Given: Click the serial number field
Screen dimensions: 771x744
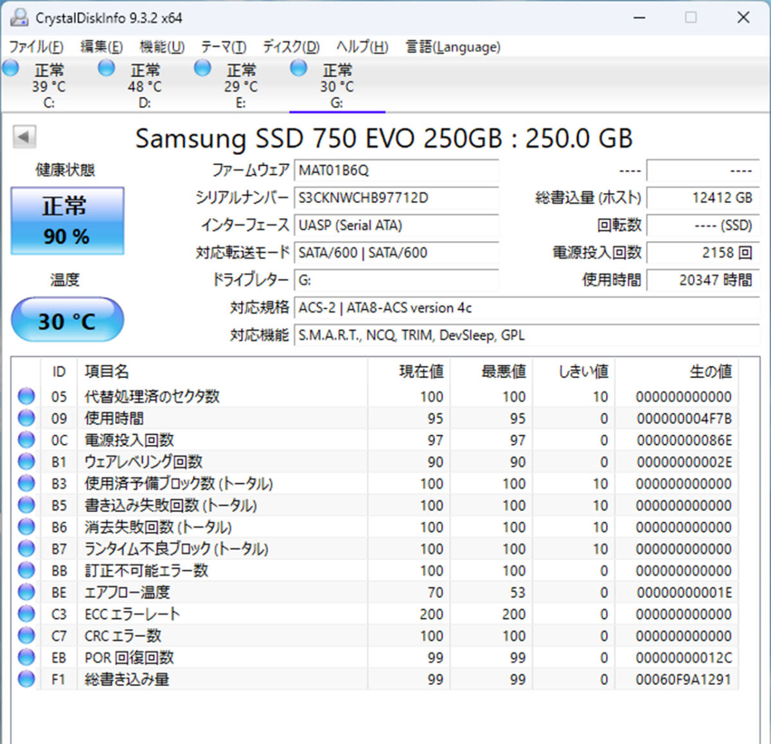Looking at the screenshot, I should pos(396,198).
